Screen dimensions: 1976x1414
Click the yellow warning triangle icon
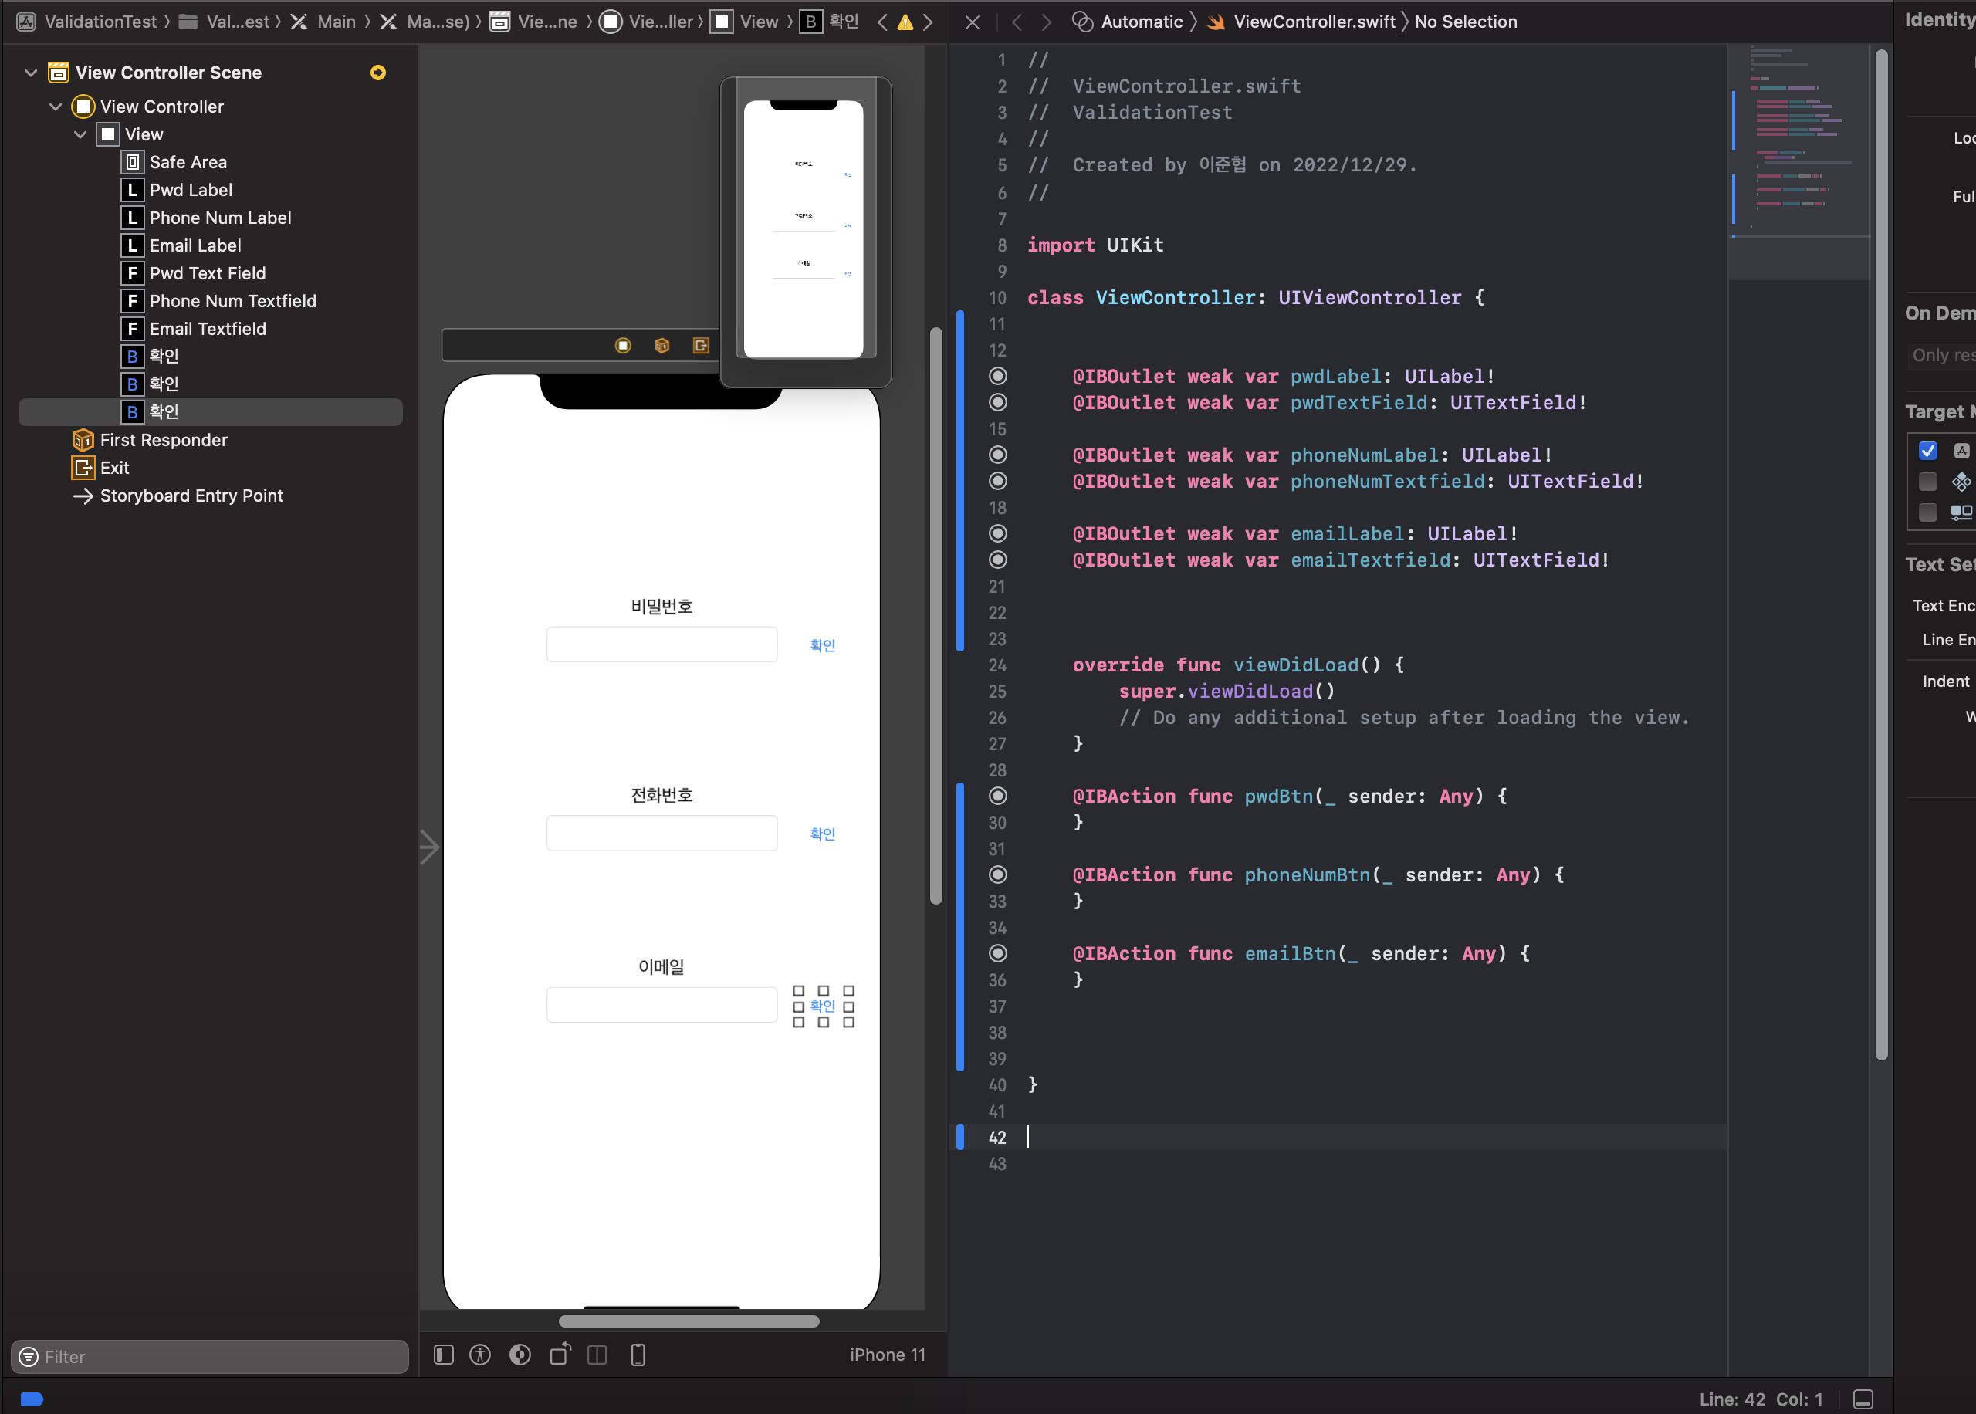coord(905,22)
